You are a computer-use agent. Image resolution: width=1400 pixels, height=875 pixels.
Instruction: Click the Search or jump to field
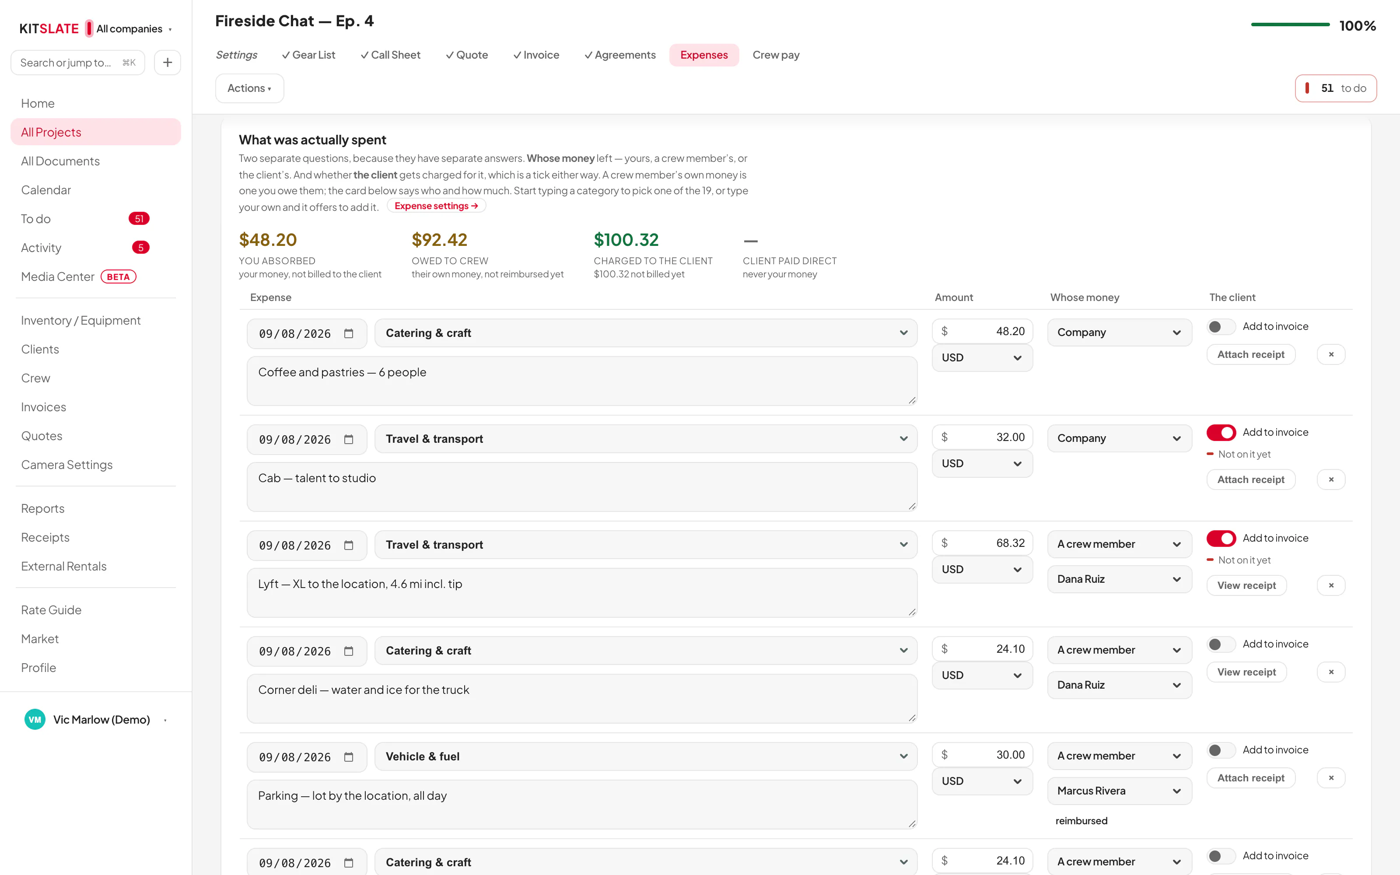click(77, 63)
